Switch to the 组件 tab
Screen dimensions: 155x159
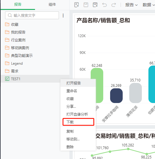pyautogui.click(x=52, y=4)
